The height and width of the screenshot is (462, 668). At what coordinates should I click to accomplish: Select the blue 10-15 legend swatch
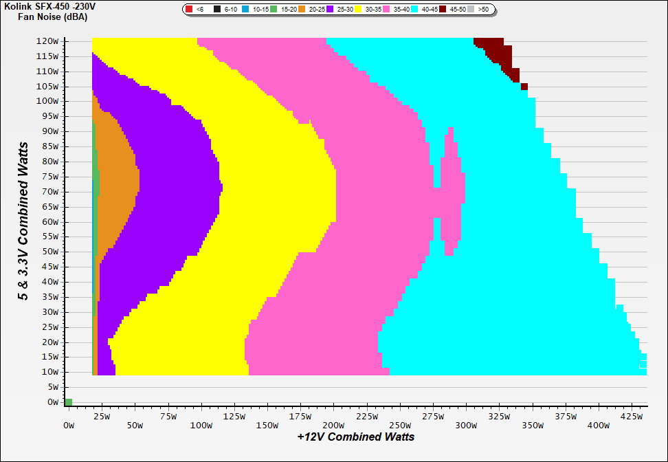coord(245,10)
